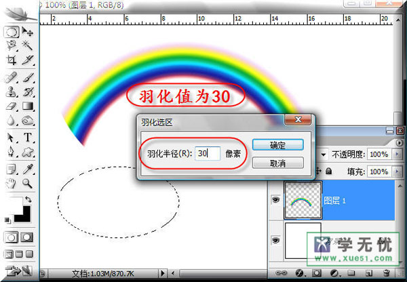Open the 填充 slider arrow
This screenshot has height=282, width=407.
[397, 172]
